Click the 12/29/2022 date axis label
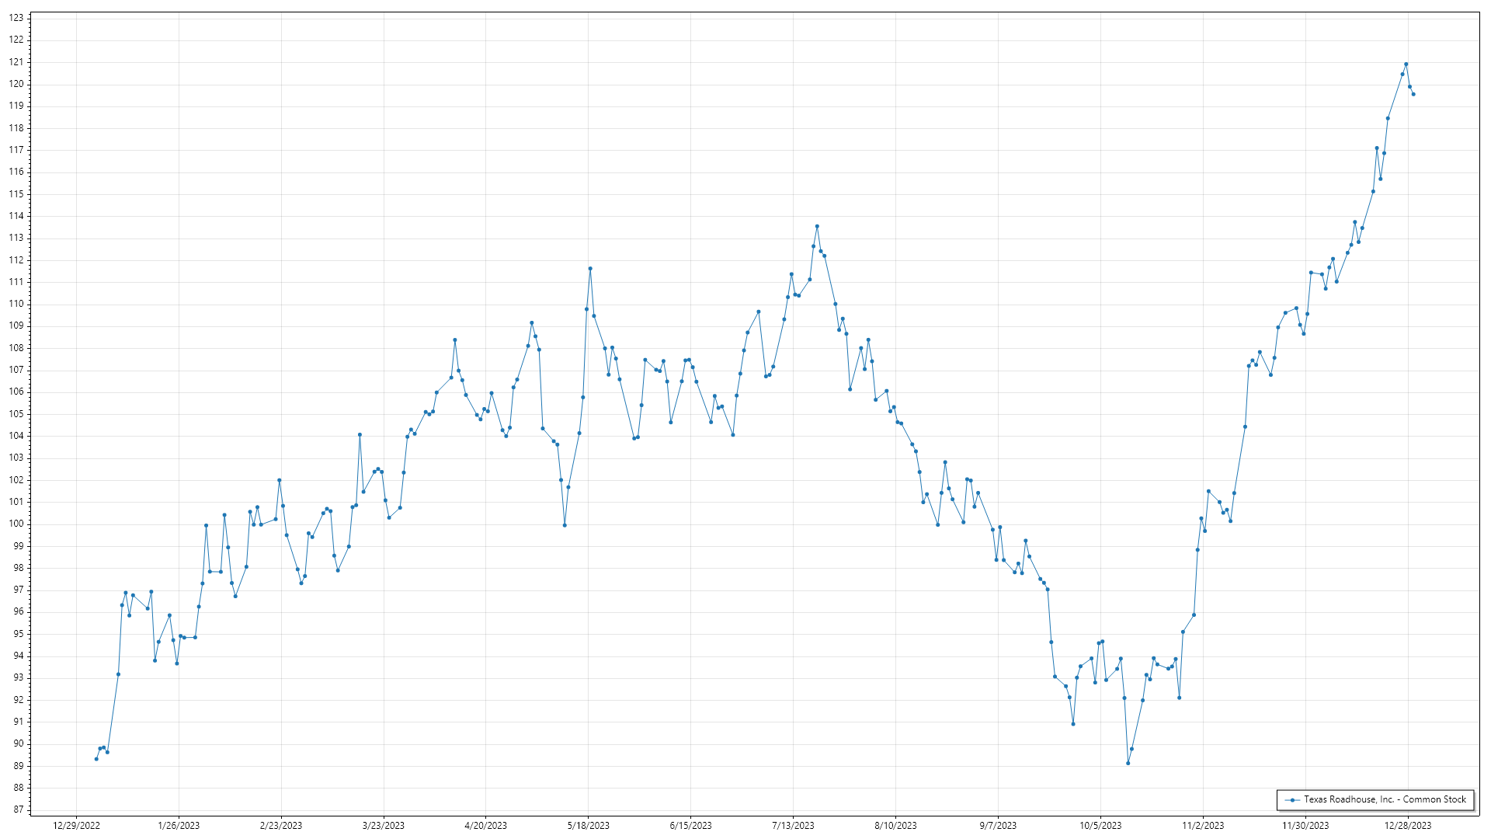The image size is (1491, 839). tap(76, 826)
